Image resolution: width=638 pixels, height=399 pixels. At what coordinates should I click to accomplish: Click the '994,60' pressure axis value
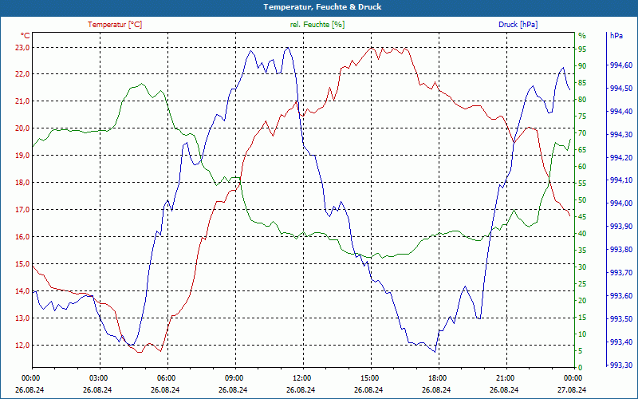coord(621,65)
